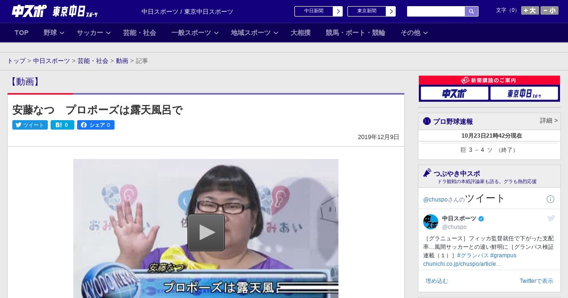This screenshot has width=568, height=298.
Task: Click the 中日スポーツ Twitter avatar
Action: [x=431, y=222]
